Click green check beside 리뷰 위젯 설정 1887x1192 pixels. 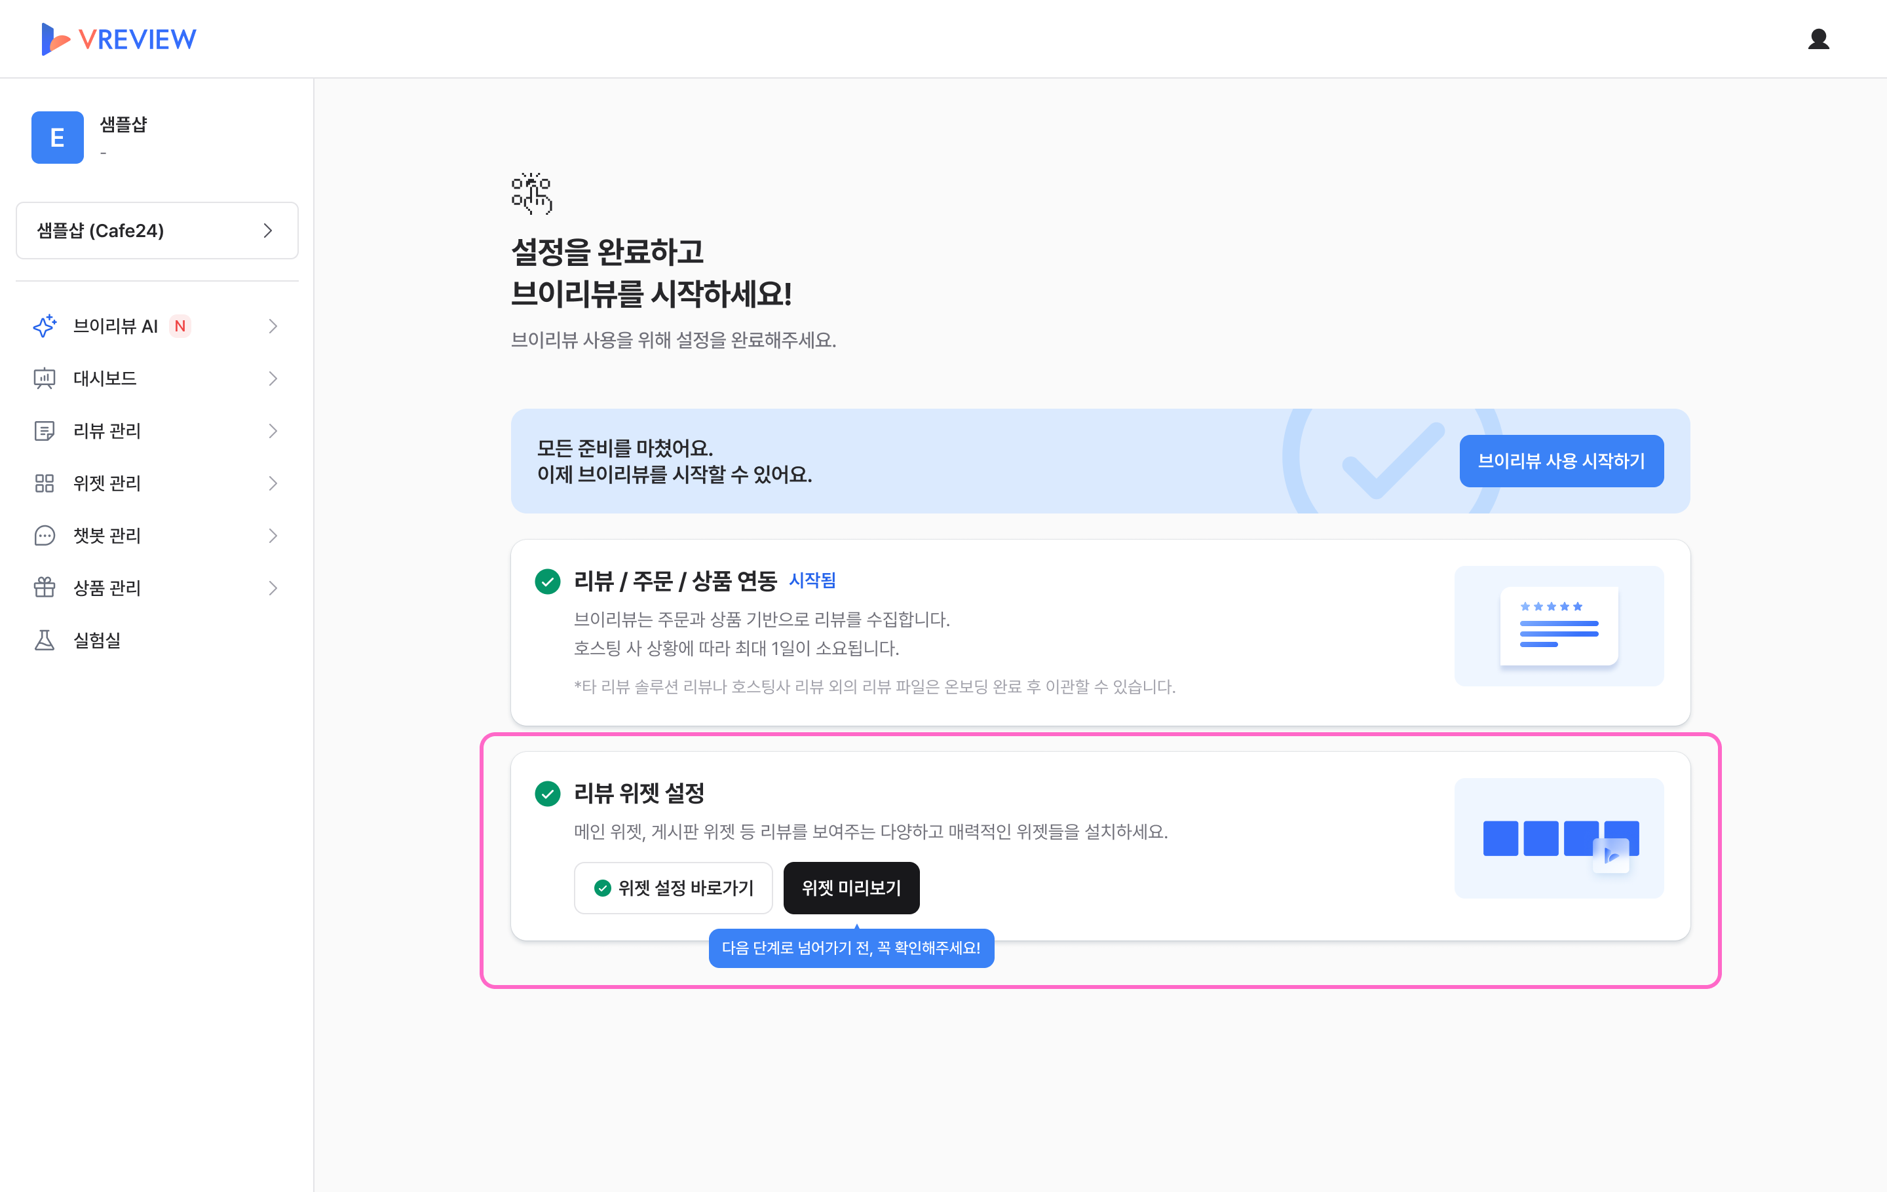pyautogui.click(x=547, y=793)
